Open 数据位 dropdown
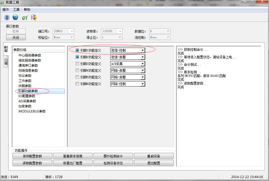The image size is (269, 181). click(160, 31)
